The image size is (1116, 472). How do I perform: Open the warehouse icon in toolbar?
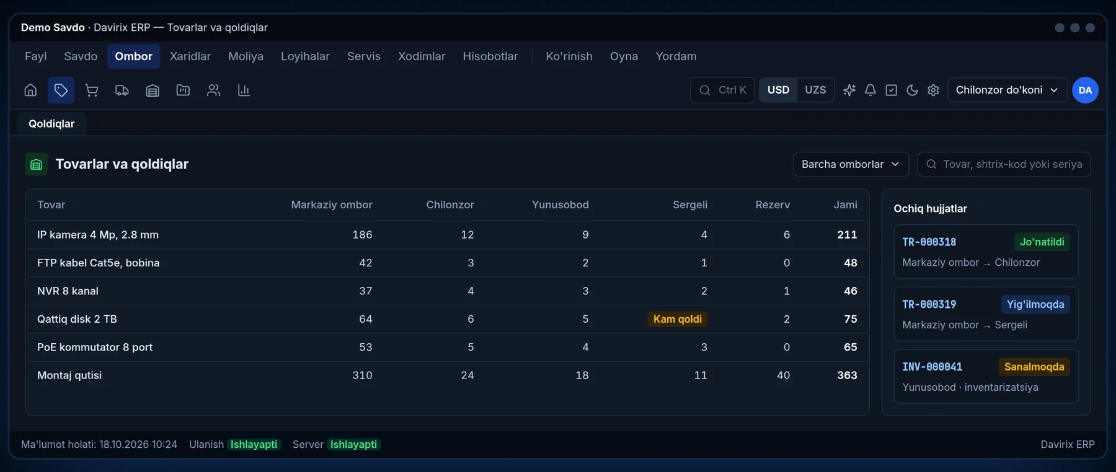click(153, 90)
